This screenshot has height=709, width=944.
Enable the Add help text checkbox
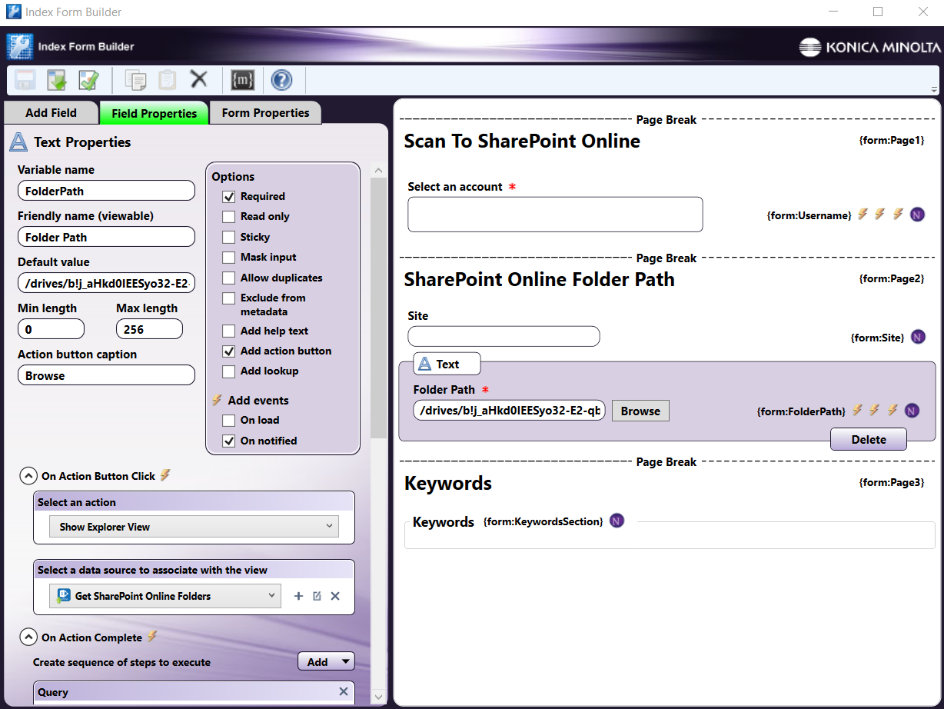pyautogui.click(x=229, y=331)
